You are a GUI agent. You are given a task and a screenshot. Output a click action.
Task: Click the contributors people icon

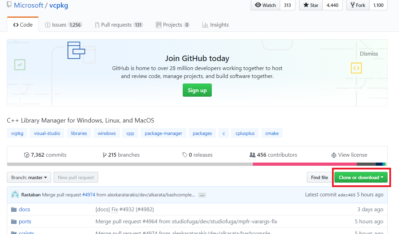point(253,155)
